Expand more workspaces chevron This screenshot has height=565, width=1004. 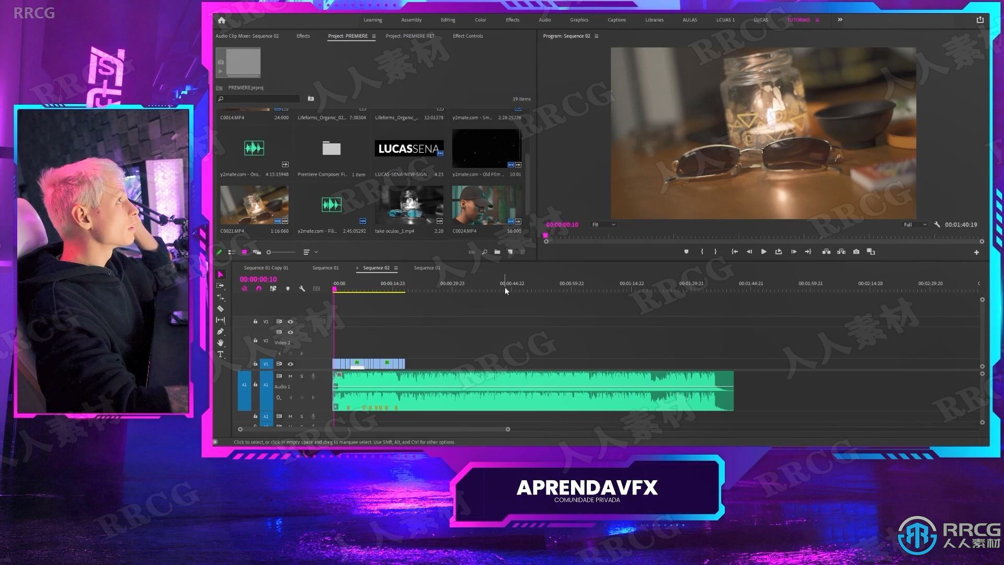point(840,20)
